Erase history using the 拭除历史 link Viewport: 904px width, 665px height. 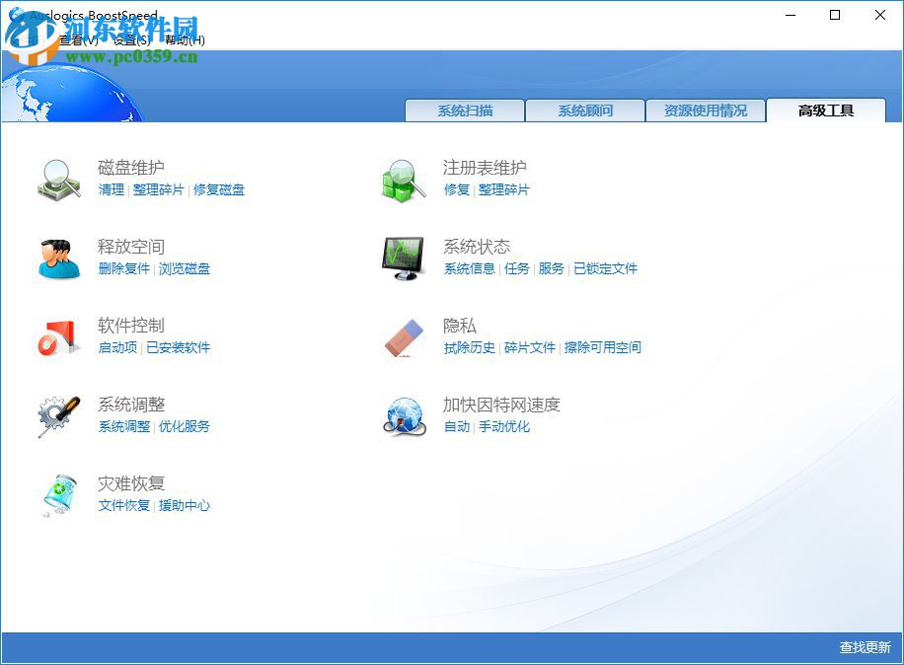[469, 347]
